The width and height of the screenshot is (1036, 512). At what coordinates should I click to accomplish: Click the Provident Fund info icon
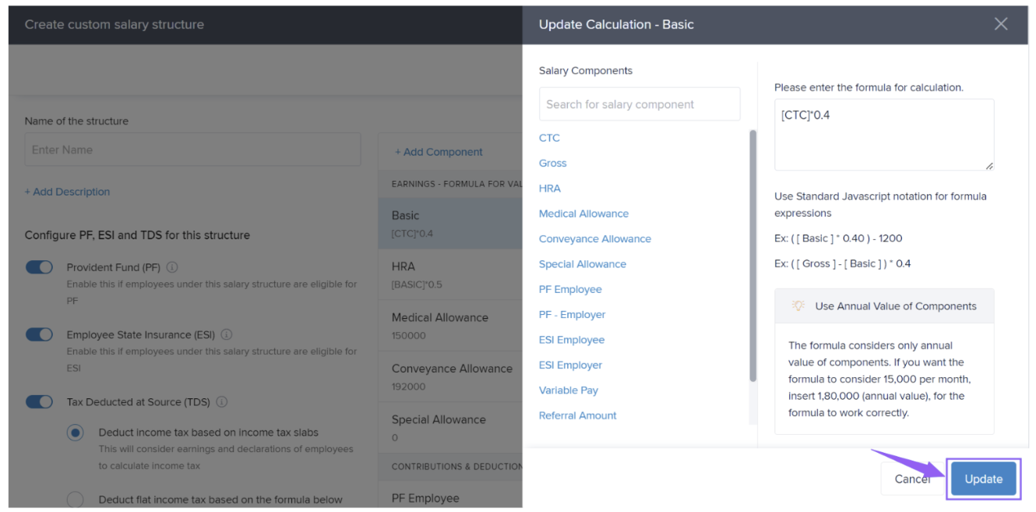pos(172,267)
